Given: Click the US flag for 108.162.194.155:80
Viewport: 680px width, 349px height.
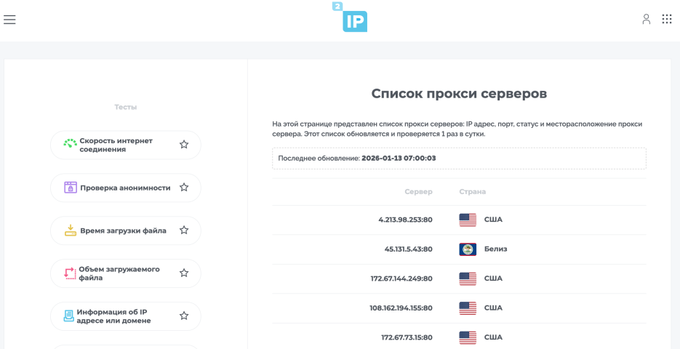Looking at the screenshot, I should pyautogui.click(x=468, y=308).
